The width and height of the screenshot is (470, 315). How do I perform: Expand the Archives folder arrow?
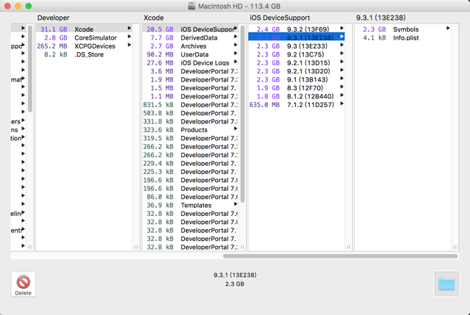[236, 45]
